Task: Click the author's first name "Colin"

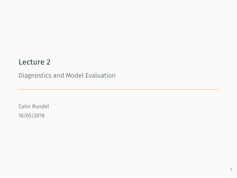Action: [x=25, y=106]
